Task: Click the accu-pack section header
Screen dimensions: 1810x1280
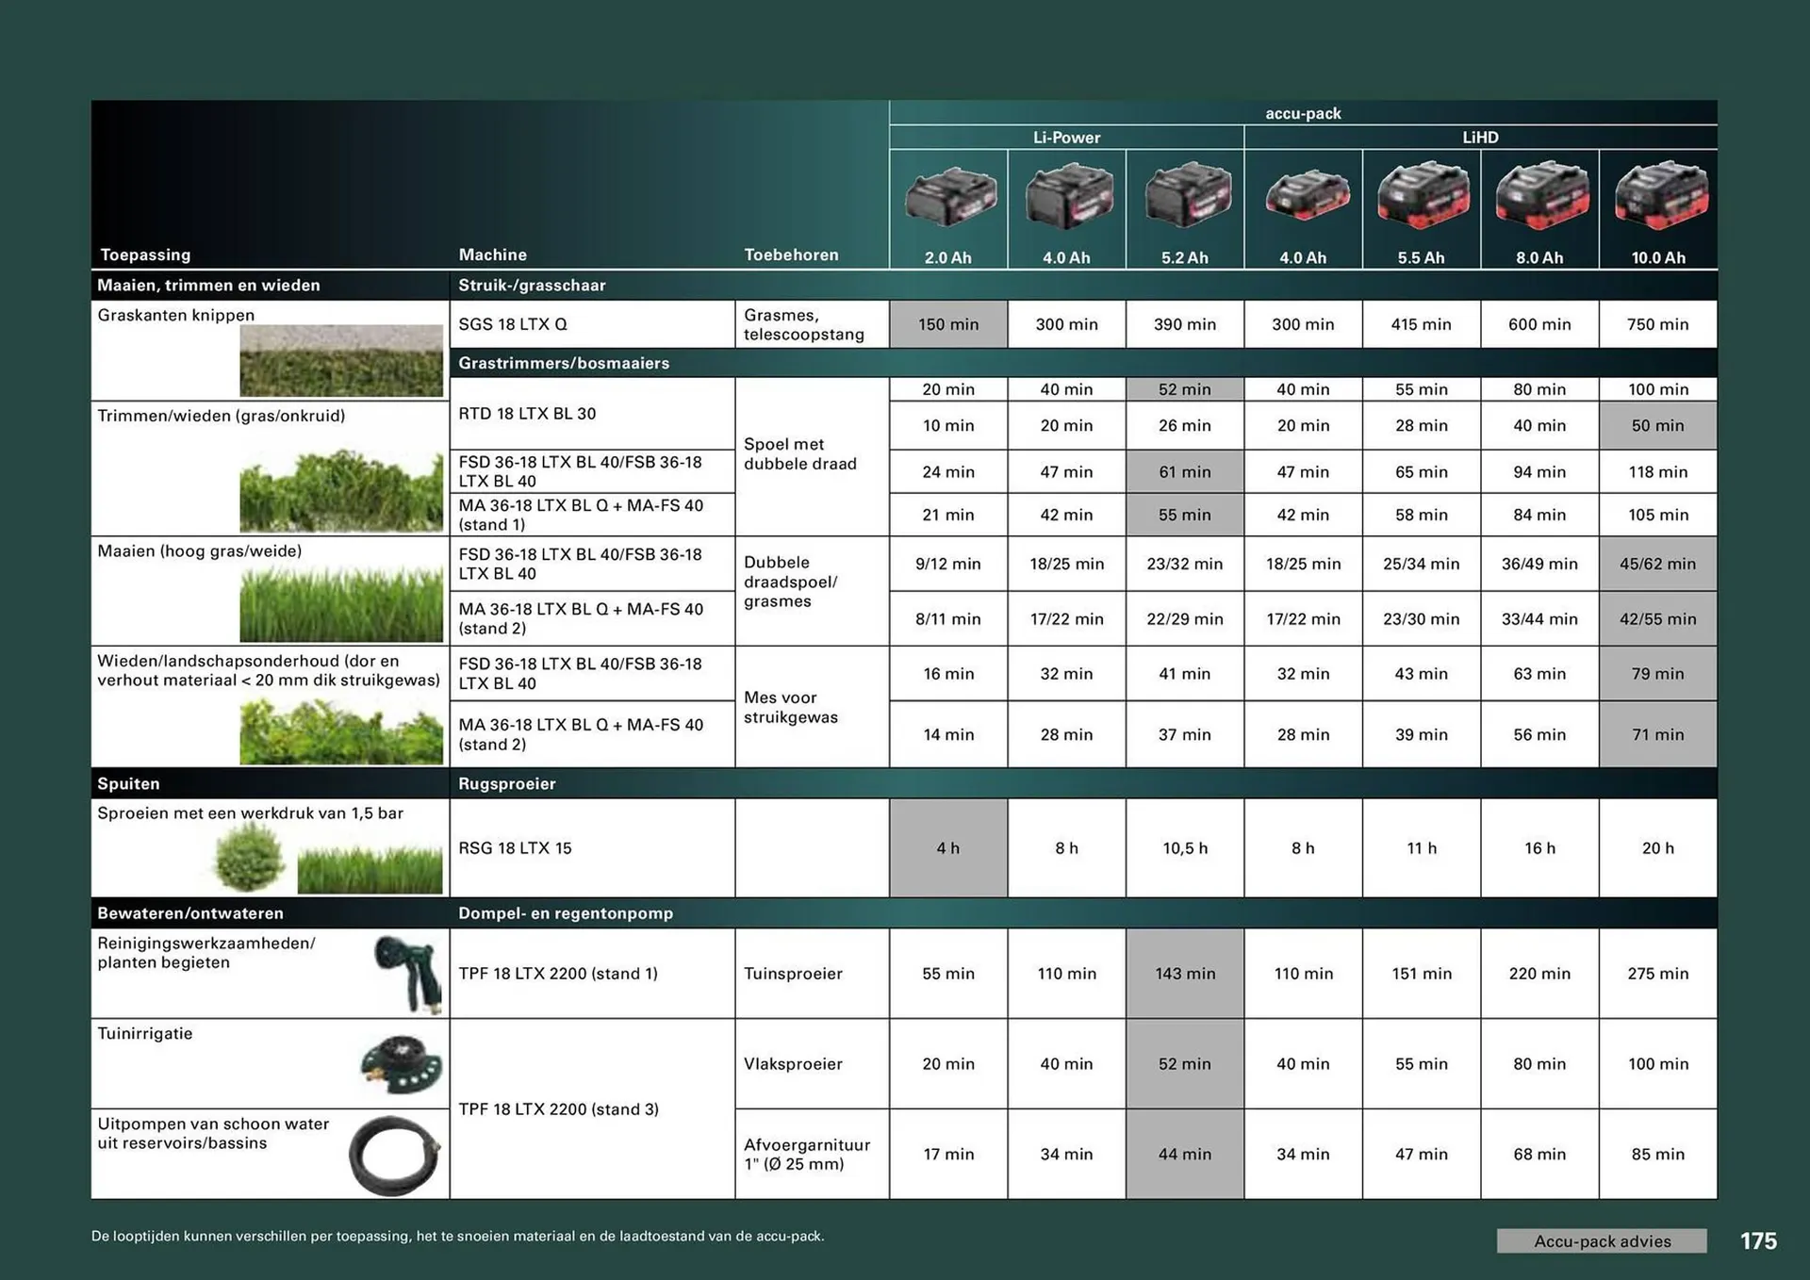Action: [x=1303, y=112]
